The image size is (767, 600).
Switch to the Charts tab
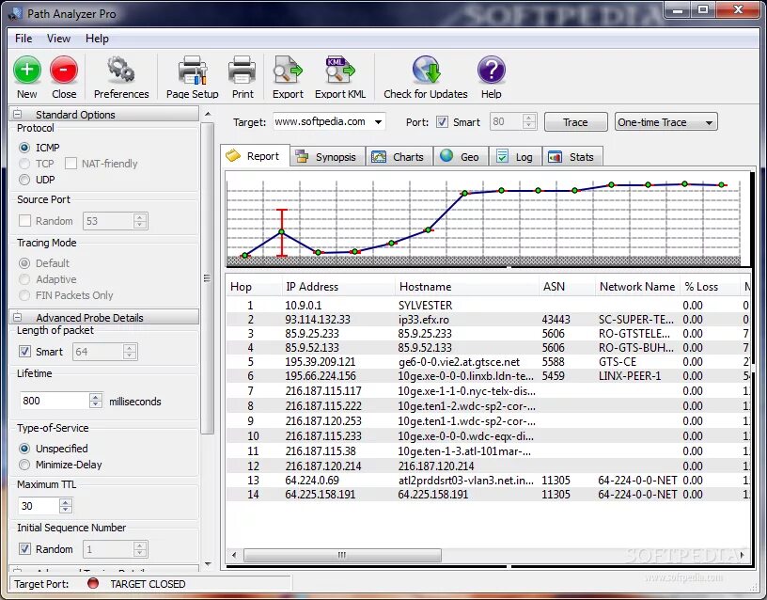(399, 157)
